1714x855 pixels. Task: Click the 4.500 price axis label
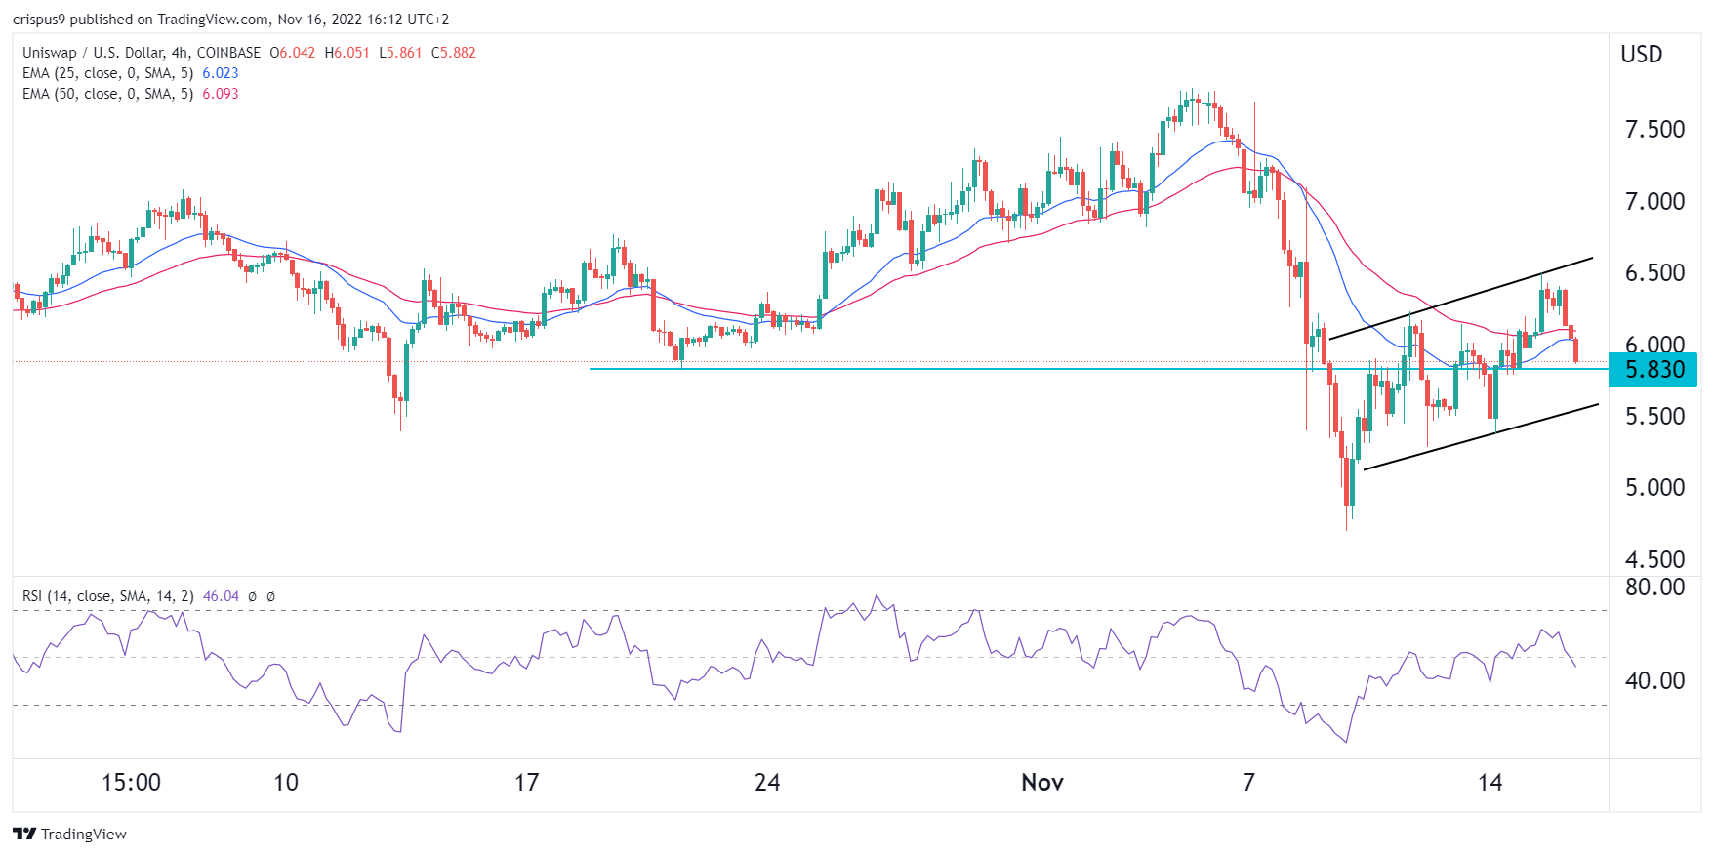(x=1654, y=560)
